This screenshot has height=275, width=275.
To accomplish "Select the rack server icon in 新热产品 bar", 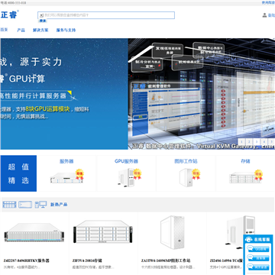I will click(x=25, y=205).
